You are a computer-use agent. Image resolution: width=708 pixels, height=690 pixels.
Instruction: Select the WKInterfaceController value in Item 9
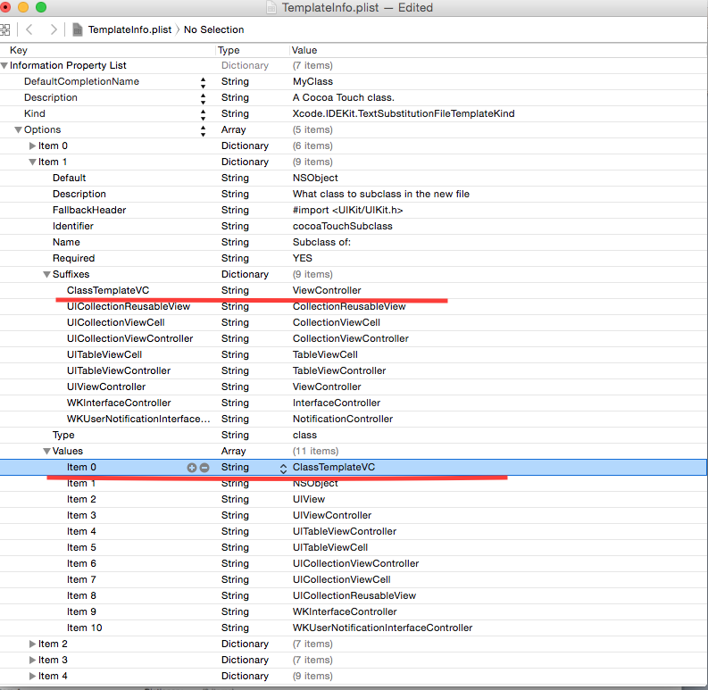click(345, 611)
